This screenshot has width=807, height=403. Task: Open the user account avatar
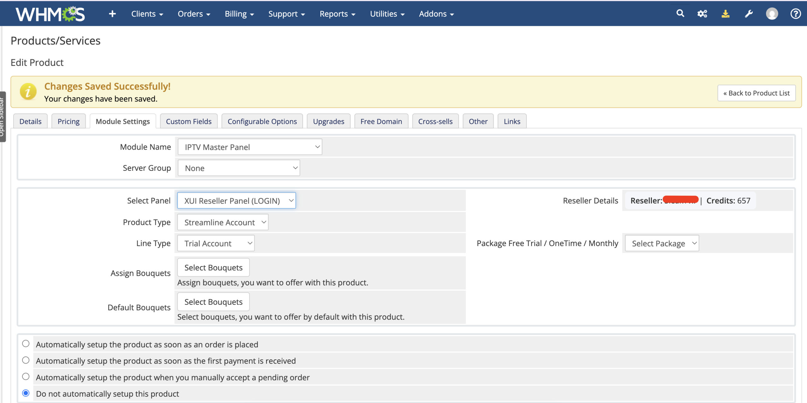[772, 14]
